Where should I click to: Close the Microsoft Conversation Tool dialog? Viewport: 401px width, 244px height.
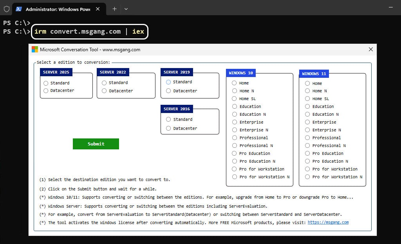371,49
